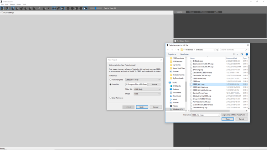Switch to the Lights tab

tap(216, 12)
